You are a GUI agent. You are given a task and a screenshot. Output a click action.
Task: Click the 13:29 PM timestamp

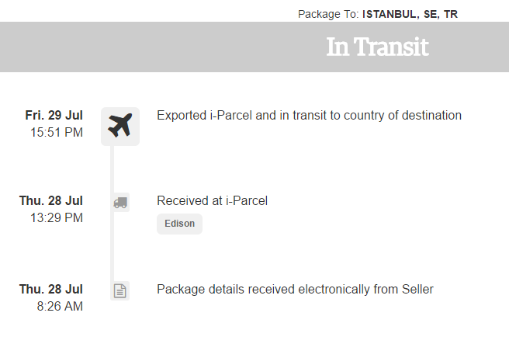click(x=57, y=217)
